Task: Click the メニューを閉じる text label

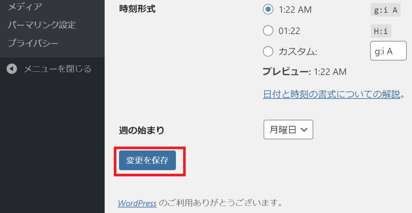Action: [x=58, y=69]
